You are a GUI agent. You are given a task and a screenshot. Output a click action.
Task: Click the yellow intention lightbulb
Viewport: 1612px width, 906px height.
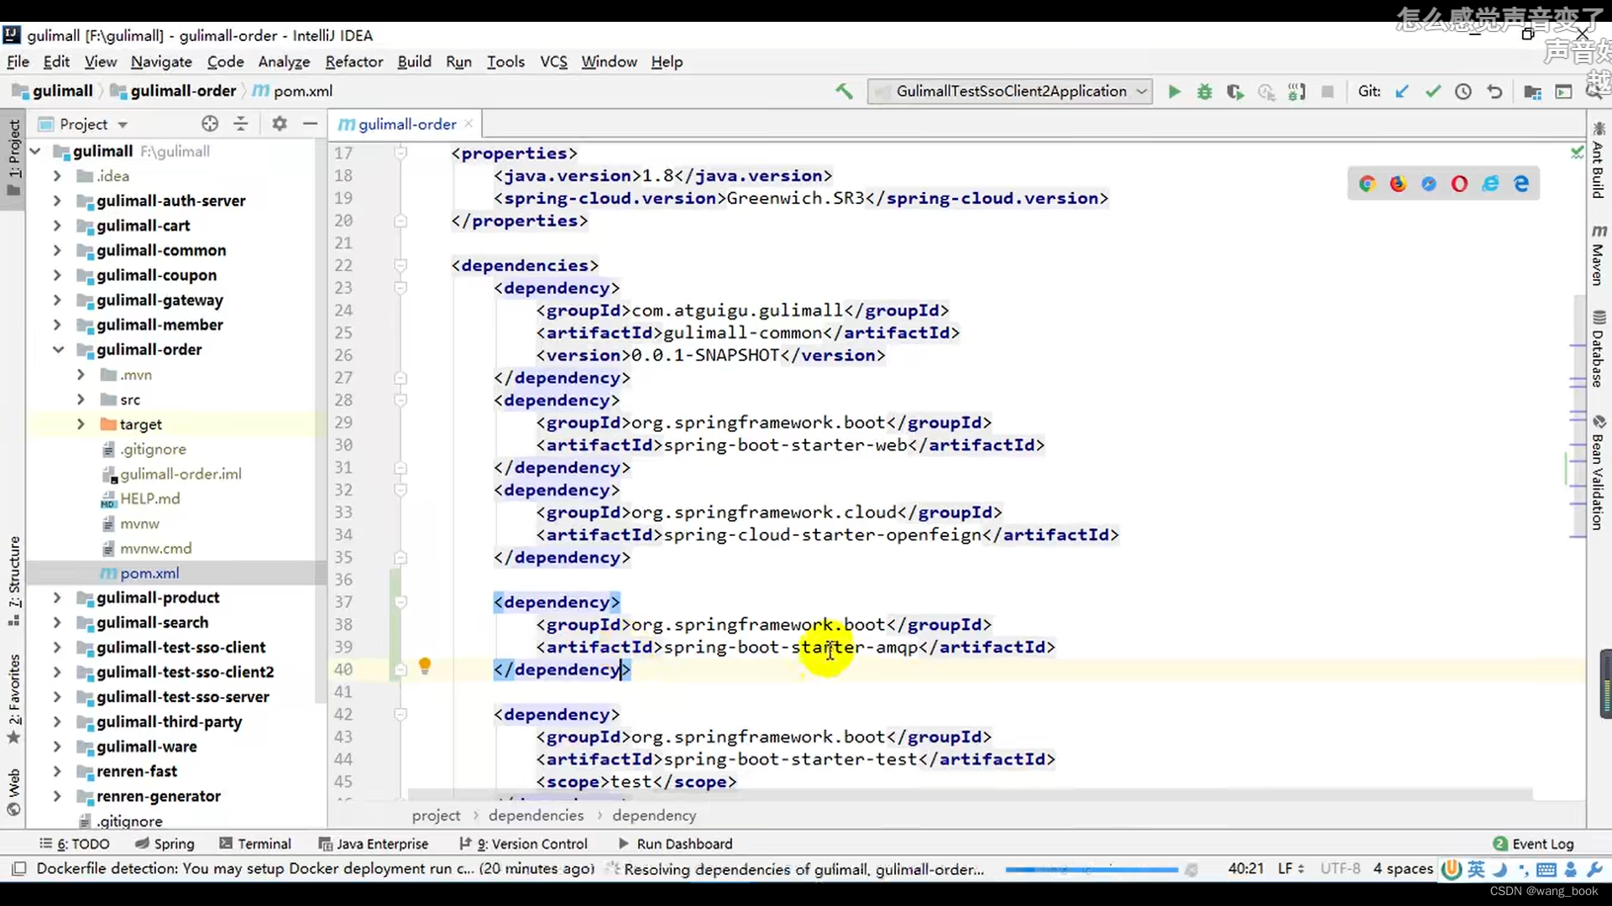click(x=425, y=666)
